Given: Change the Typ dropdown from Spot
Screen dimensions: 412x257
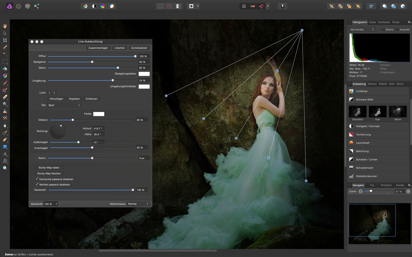Looking at the screenshot, I should click(64, 105).
